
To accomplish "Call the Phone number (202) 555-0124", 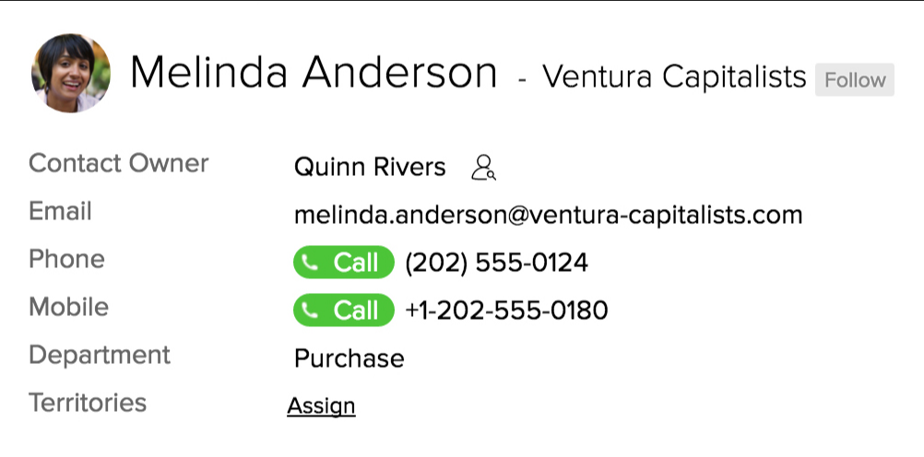I will pyautogui.click(x=344, y=264).
